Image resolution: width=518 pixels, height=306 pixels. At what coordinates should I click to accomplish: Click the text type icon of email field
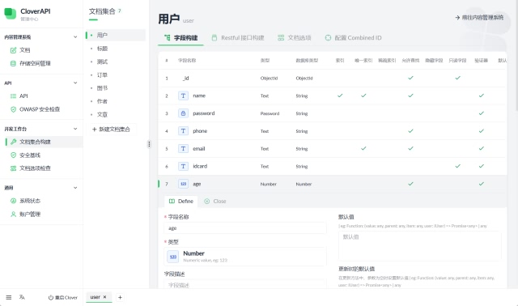pyautogui.click(x=183, y=149)
